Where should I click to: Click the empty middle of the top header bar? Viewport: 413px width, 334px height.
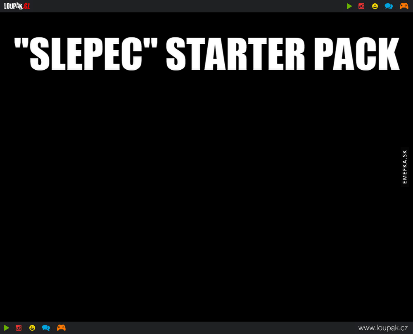186,6
